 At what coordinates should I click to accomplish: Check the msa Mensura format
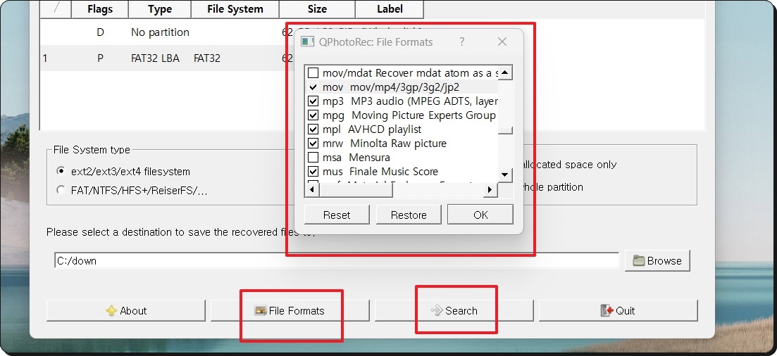[313, 158]
